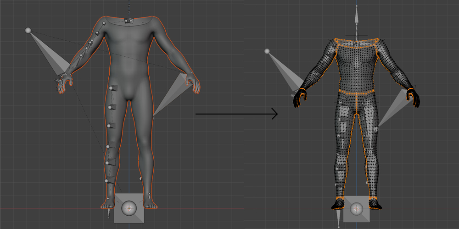This screenshot has height=229, width=459.
Task: Click the upward arrow empty above wireframe model
Action: (x=356, y=17)
